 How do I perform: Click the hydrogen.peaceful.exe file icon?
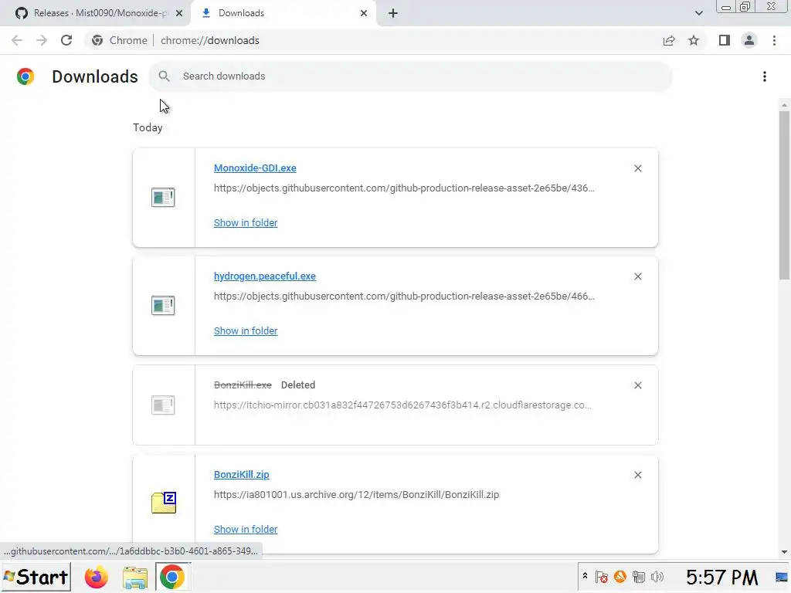point(163,305)
